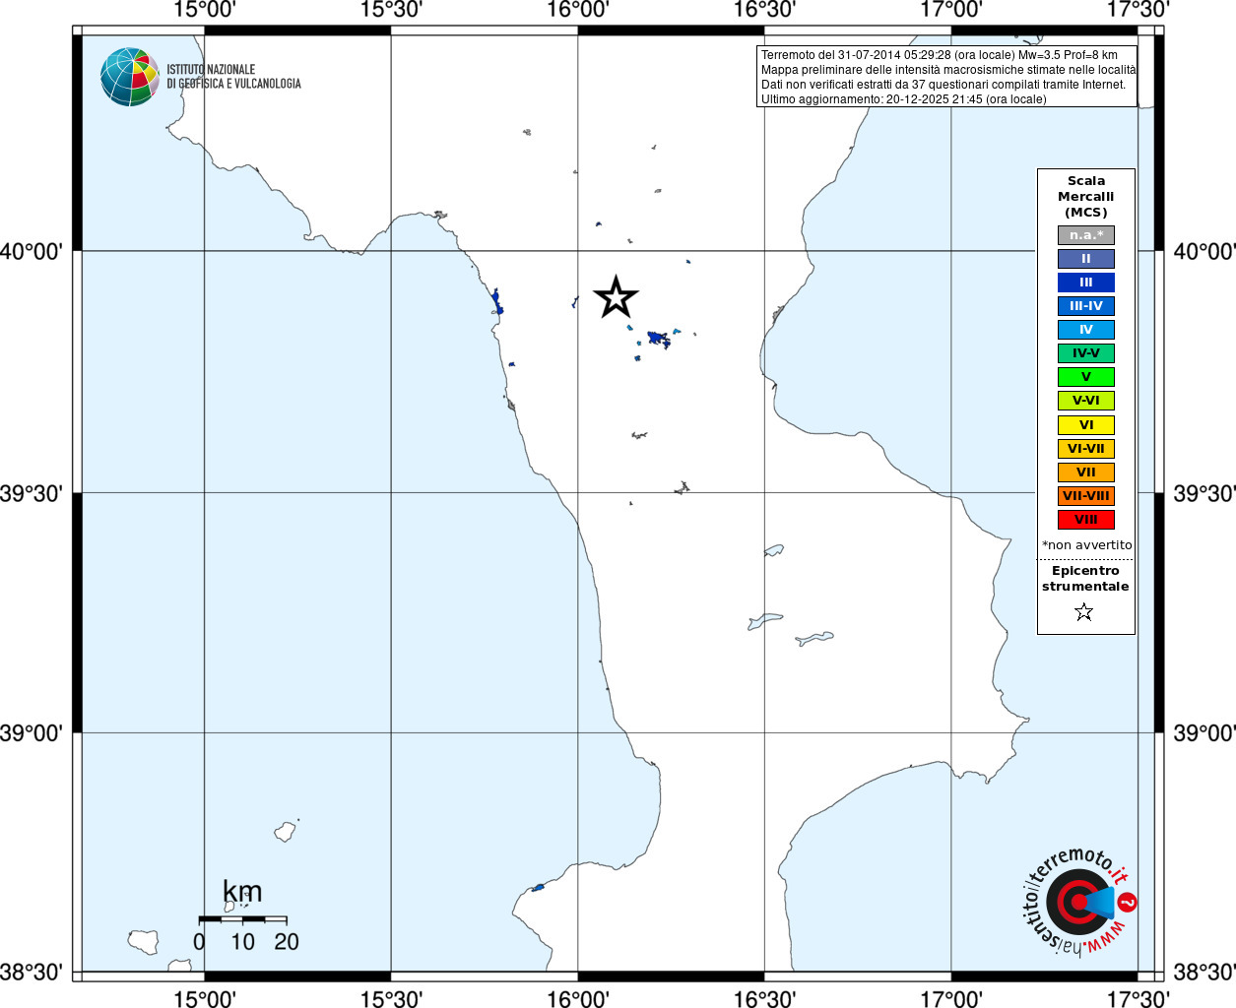Select the intensity III legend swatch
This screenshot has width=1236, height=1008.
pyautogui.click(x=1086, y=283)
